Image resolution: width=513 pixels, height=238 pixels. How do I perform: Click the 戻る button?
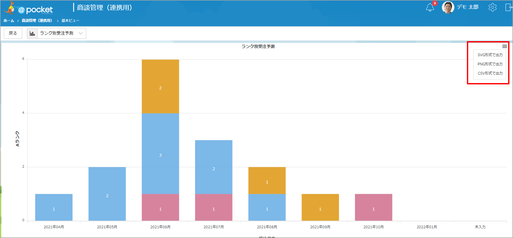13,33
